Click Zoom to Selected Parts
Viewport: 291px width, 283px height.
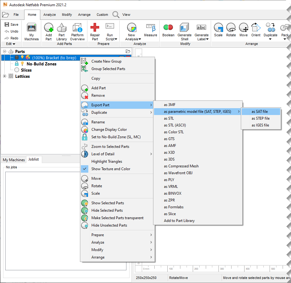(117, 147)
